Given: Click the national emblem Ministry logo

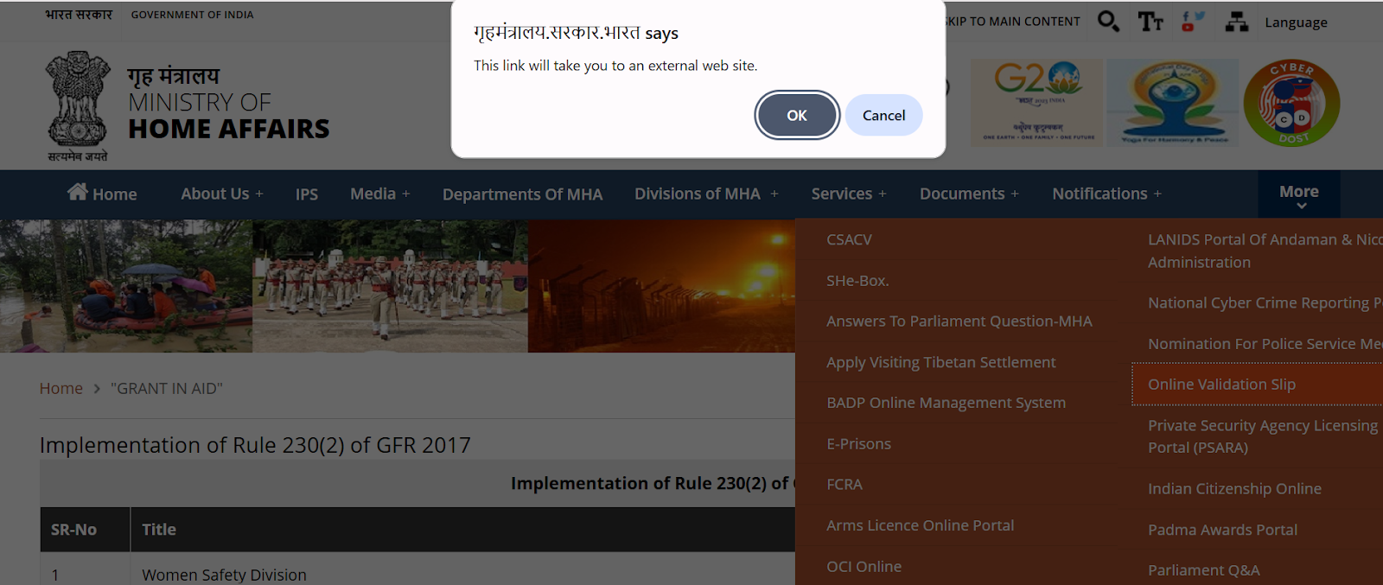Looking at the screenshot, I should [78, 105].
